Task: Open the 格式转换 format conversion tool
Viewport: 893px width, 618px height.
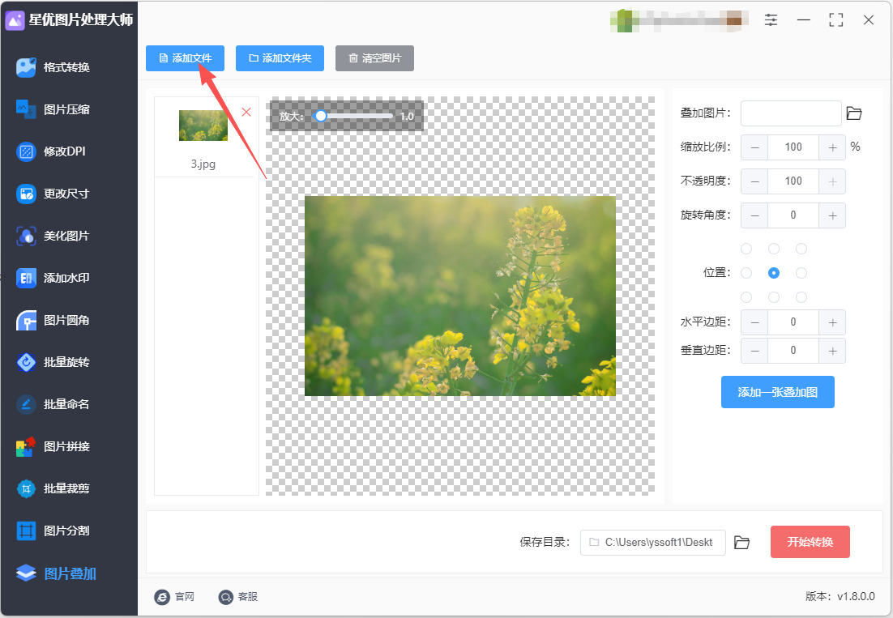Action: tap(53, 67)
